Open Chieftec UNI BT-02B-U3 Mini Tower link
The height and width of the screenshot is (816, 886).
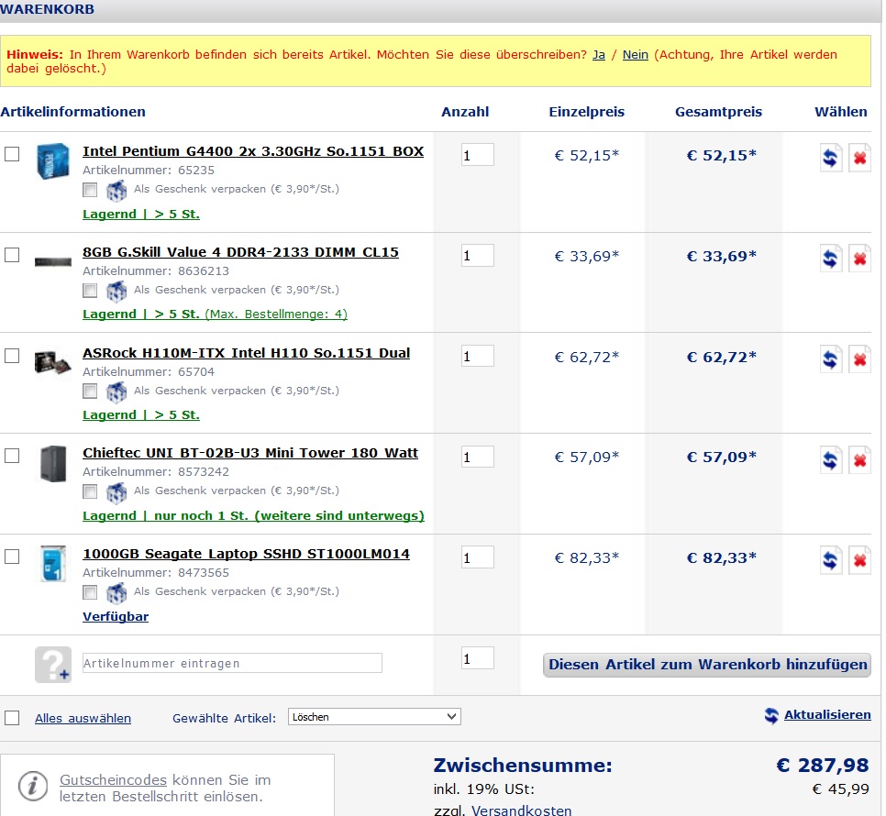tap(249, 453)
